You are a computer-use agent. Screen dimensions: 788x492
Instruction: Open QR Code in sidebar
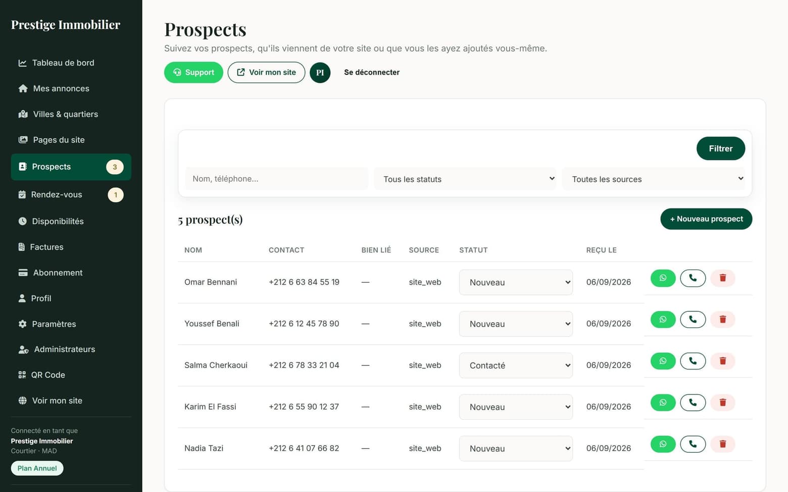pos(71,375)
